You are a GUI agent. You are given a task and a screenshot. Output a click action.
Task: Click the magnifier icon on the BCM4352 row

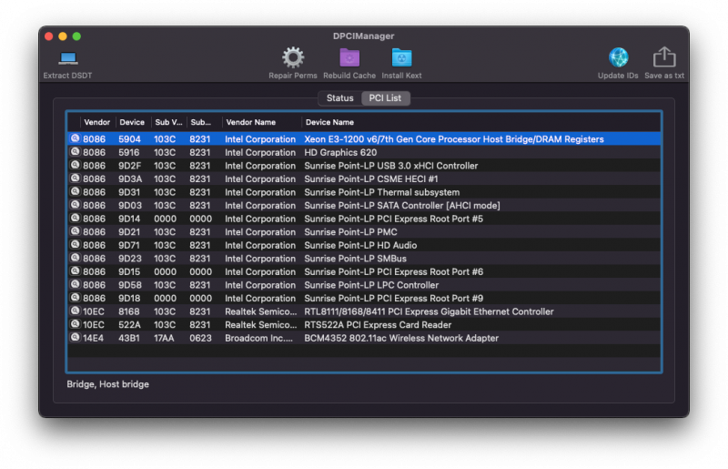[x=75, y=338]
